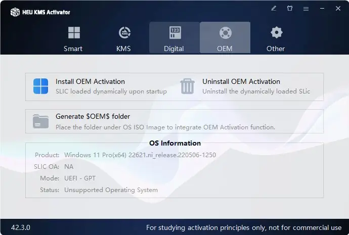The image size is (349, 235).
Task: Click the HEU KMS Activator cube logo
Action: pos(15,12)
